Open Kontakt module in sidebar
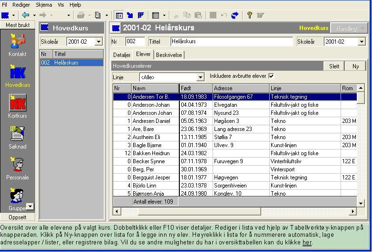The image size is (372, 252). pos(18,45)
